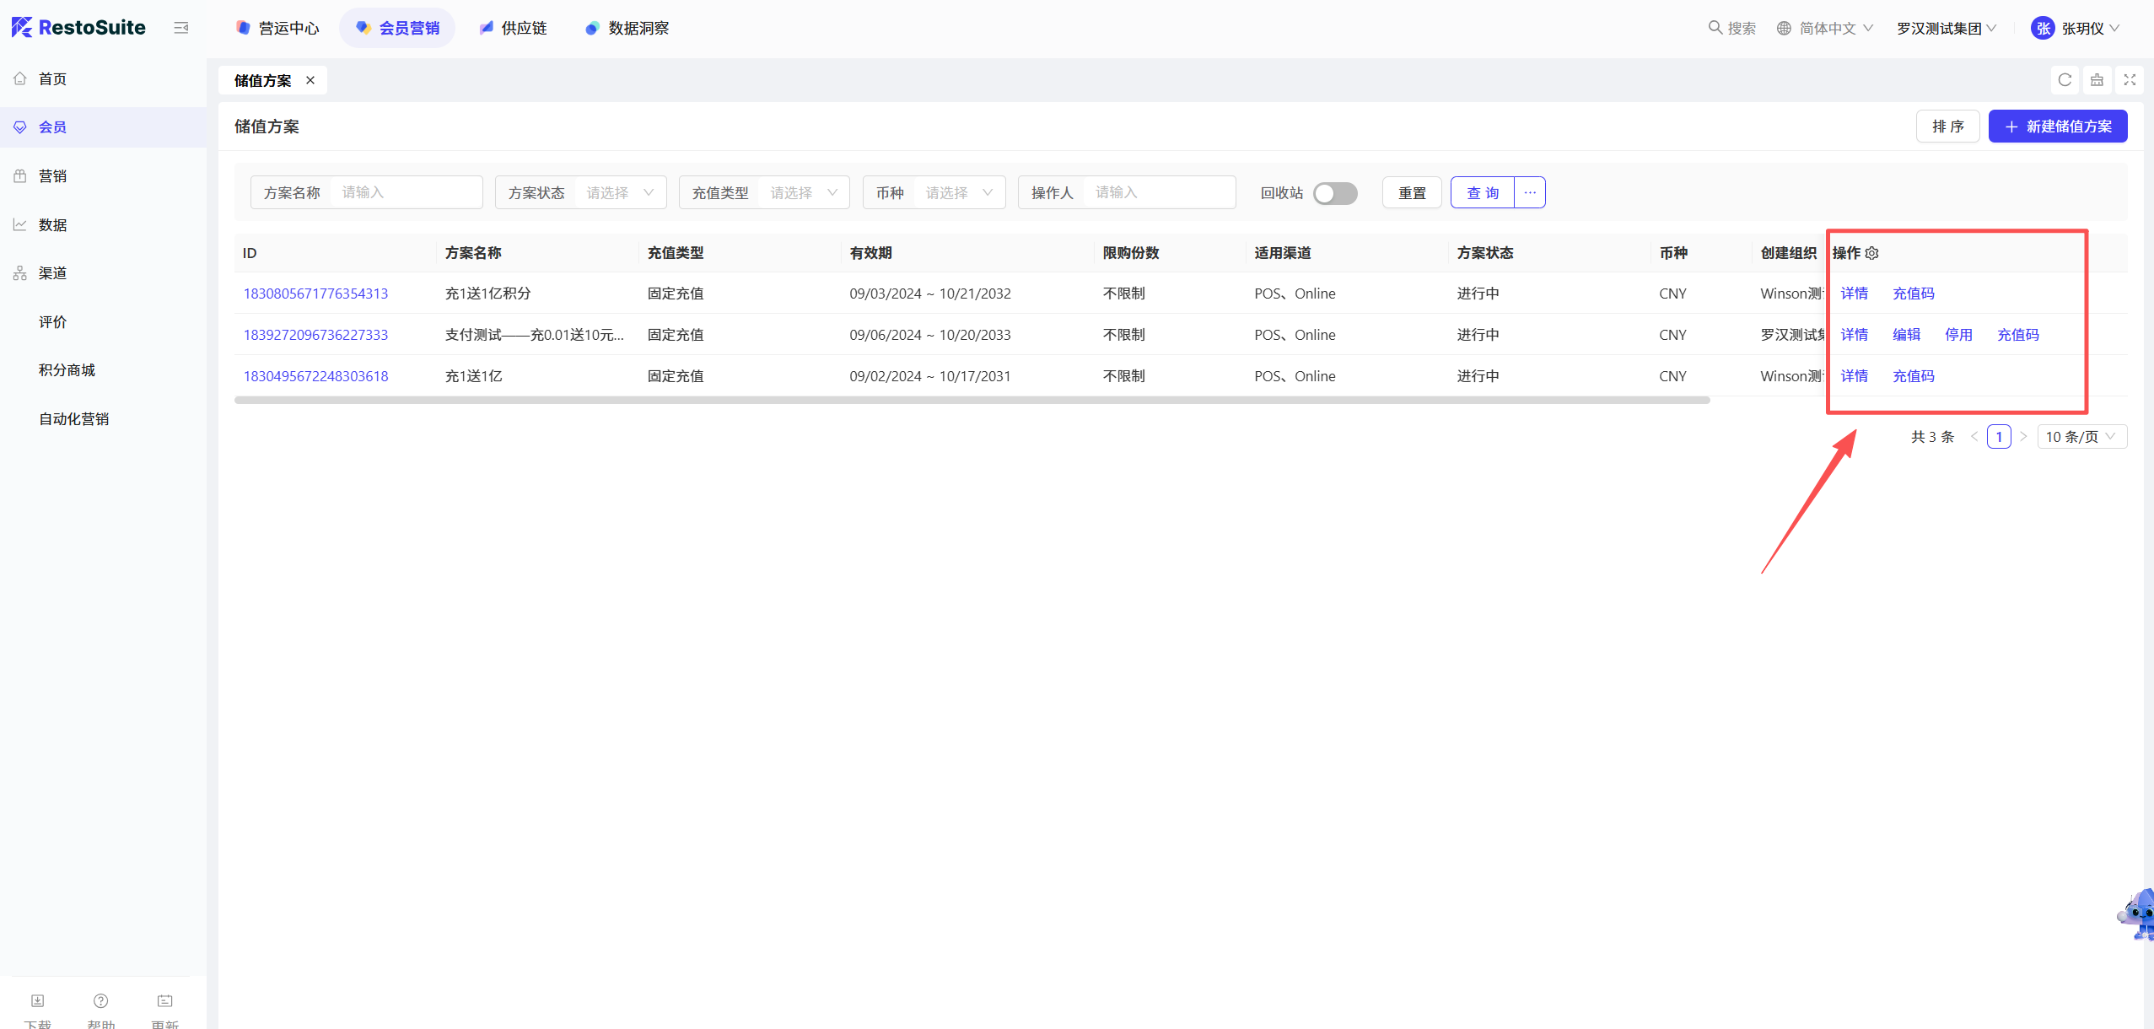The width and height of the screenshot is (2154, 1029).
Task: Switch to the 供应链 top menu
Action: [x=514, y=28]
